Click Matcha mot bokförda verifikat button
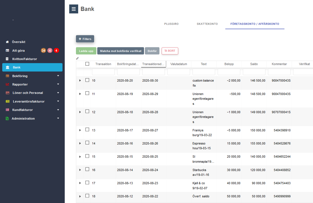The height and width of the screenshot is (203, 313). tap(120, 51)
